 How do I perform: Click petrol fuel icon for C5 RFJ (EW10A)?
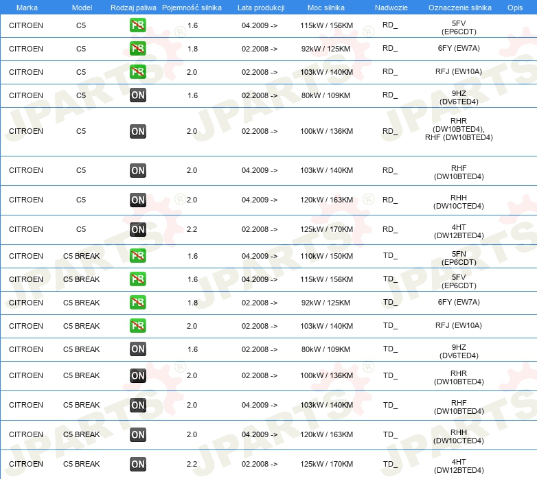[137, 72]
